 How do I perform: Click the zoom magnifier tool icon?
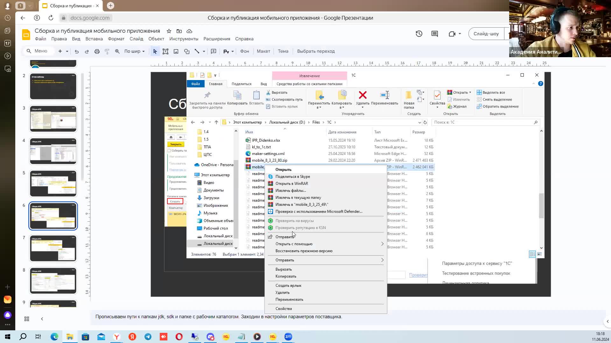click(117, 51)
